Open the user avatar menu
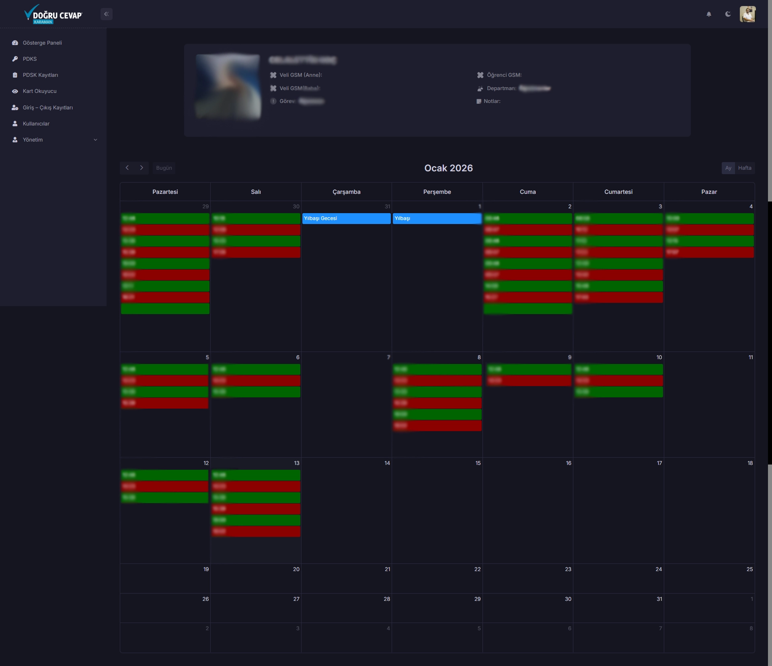Image resolution: width=772 pixels, height=666 pixels. click(x=747, y=14)
